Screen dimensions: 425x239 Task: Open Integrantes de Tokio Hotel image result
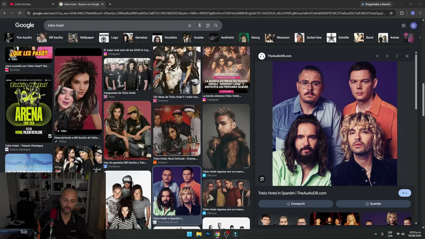(x=127, y=74)
